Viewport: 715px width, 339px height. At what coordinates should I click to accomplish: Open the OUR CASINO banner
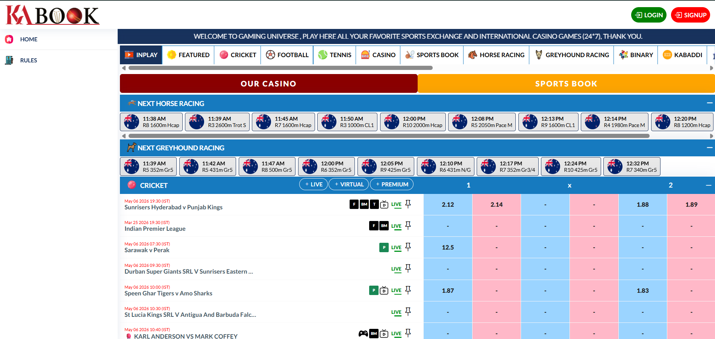click(x=268, y=83)
